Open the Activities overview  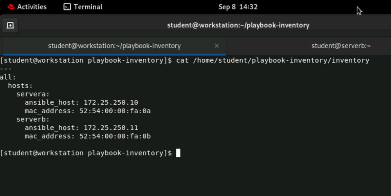[32, 7]
